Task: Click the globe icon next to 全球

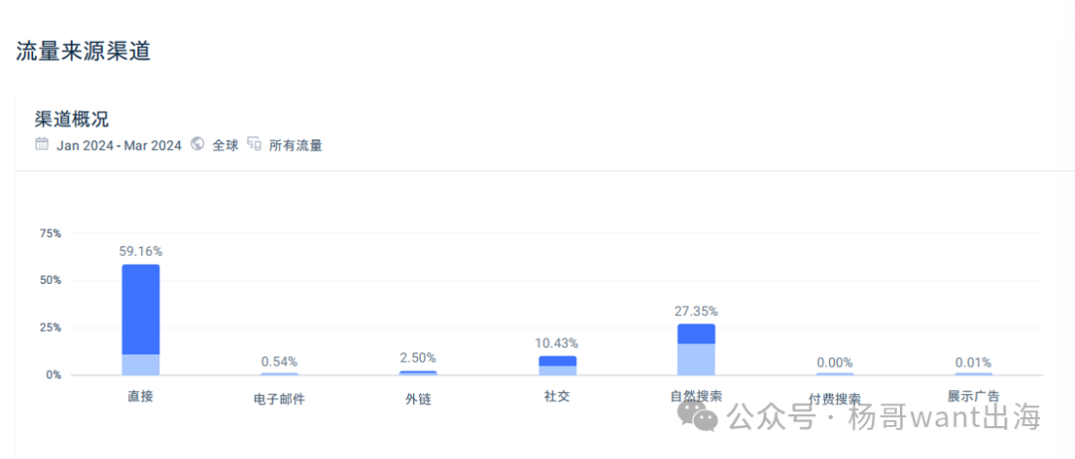Action: point(197,144)
